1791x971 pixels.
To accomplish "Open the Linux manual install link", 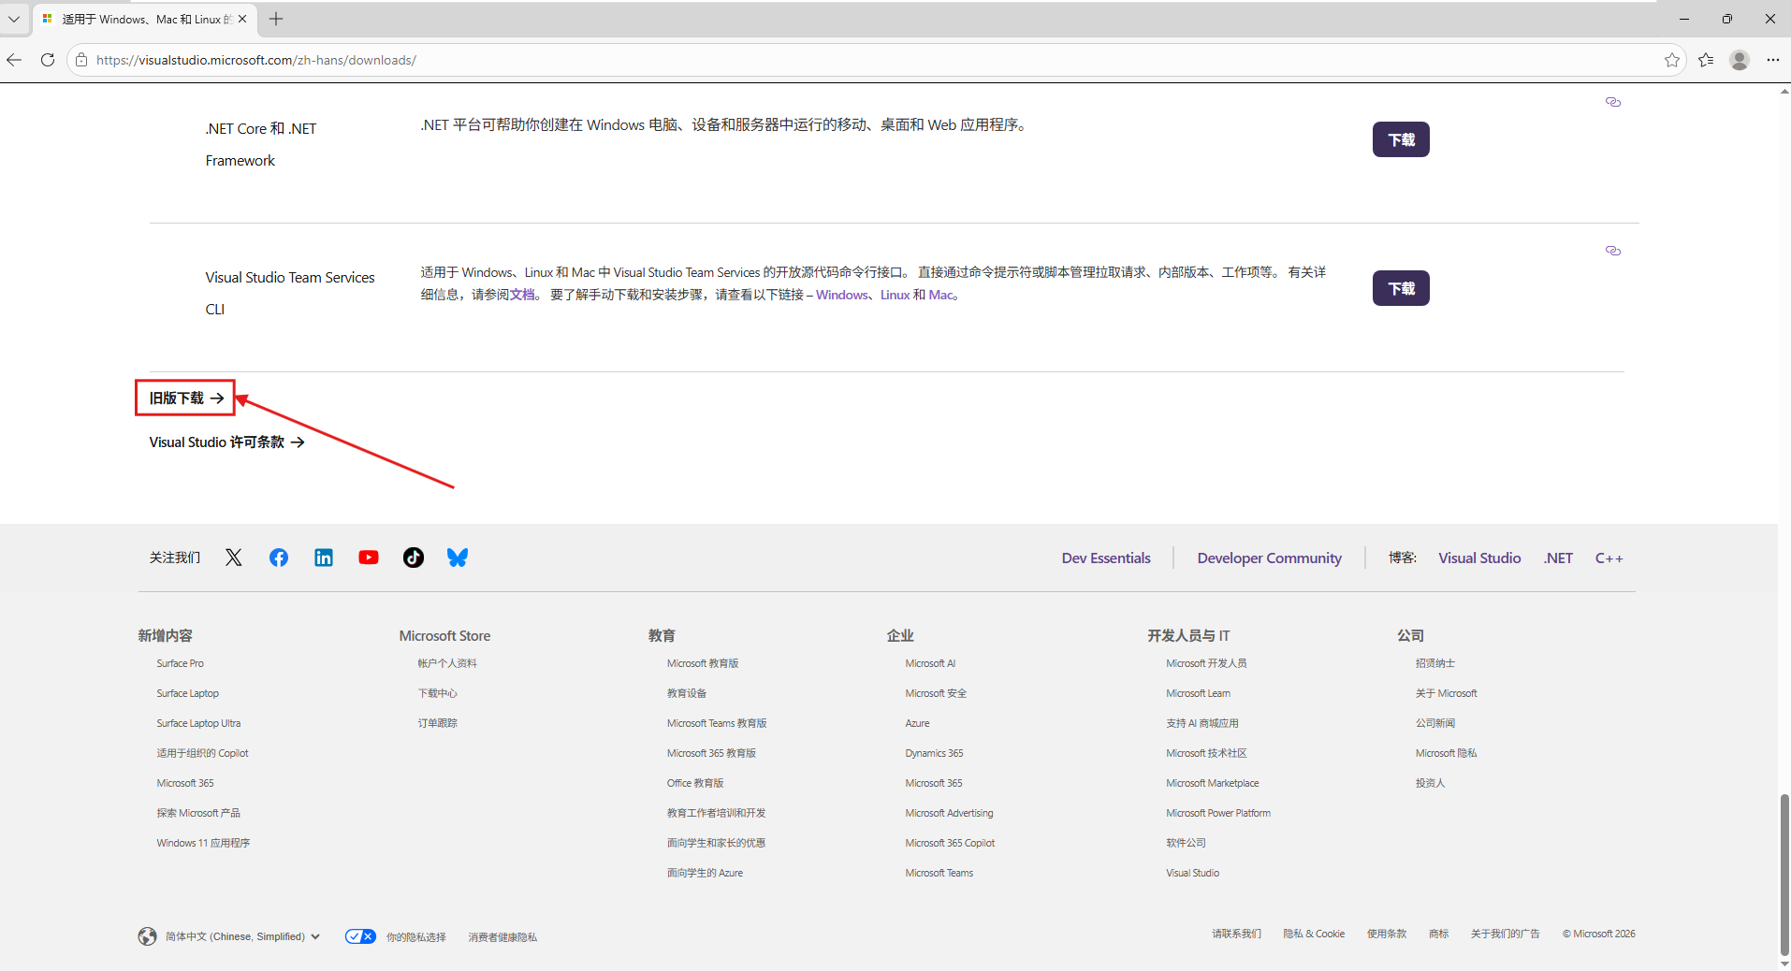I will click(x=895, y=295).
